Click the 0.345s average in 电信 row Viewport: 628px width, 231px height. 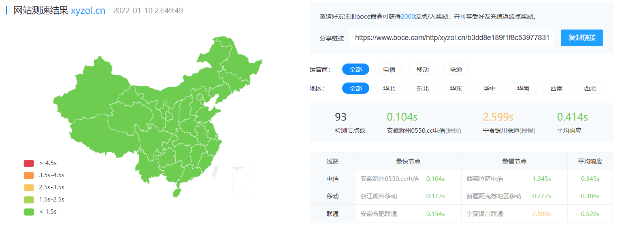(x=590, y=178)
